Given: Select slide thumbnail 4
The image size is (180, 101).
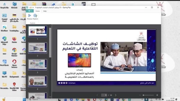Looking at the screenshot, I should (x=38, y=81).
